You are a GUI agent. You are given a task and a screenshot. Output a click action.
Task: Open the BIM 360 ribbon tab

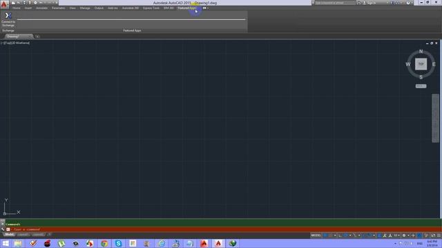[169, 8]
